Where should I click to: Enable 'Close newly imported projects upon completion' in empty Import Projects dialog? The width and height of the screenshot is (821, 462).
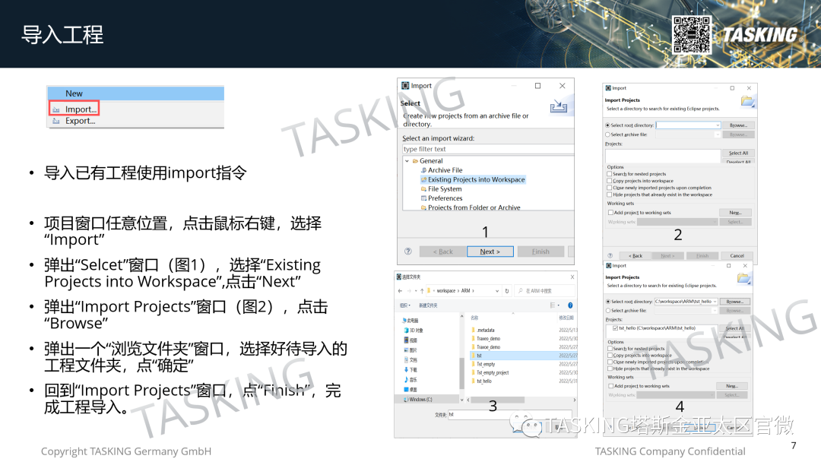[610, 188]
